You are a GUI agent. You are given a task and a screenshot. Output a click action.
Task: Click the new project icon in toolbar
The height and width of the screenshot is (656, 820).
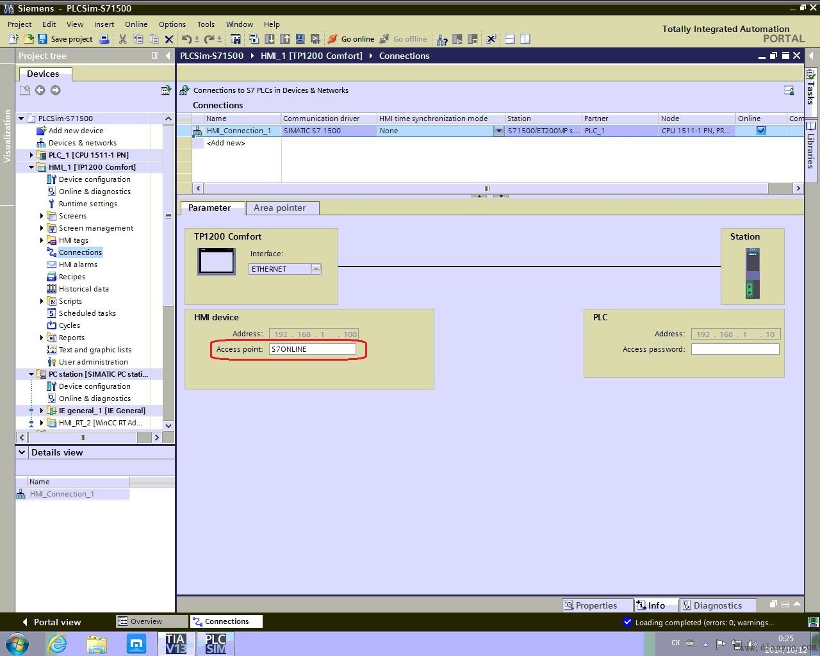(x=13, y=39)
